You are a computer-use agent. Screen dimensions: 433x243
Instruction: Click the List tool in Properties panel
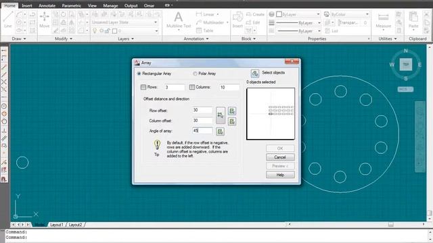[x=332, y=31]
